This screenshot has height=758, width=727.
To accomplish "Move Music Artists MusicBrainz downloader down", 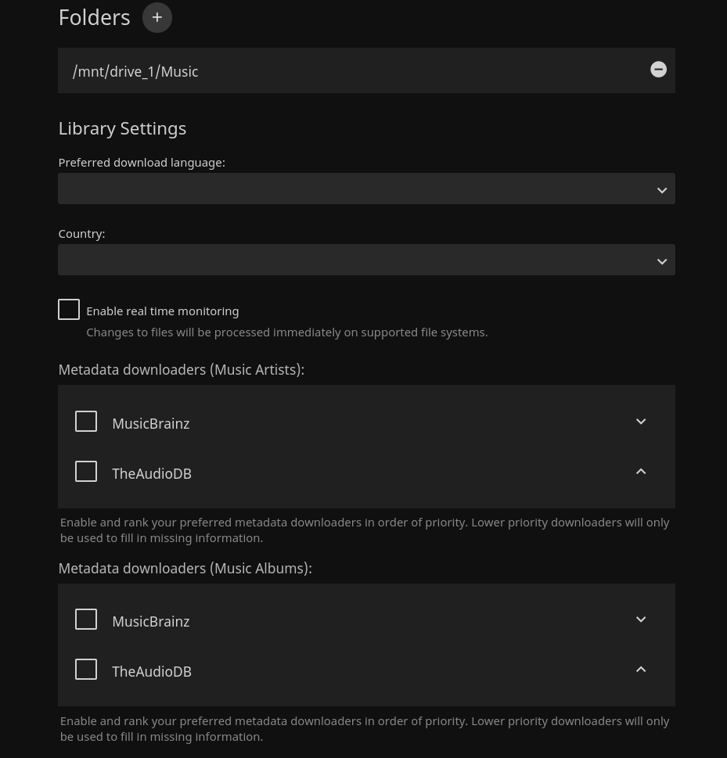I will coord(641,422).
